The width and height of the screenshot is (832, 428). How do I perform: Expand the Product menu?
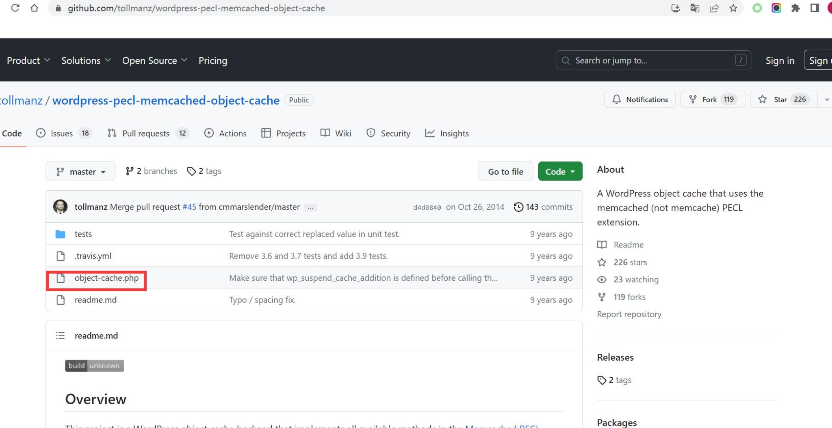28,60
